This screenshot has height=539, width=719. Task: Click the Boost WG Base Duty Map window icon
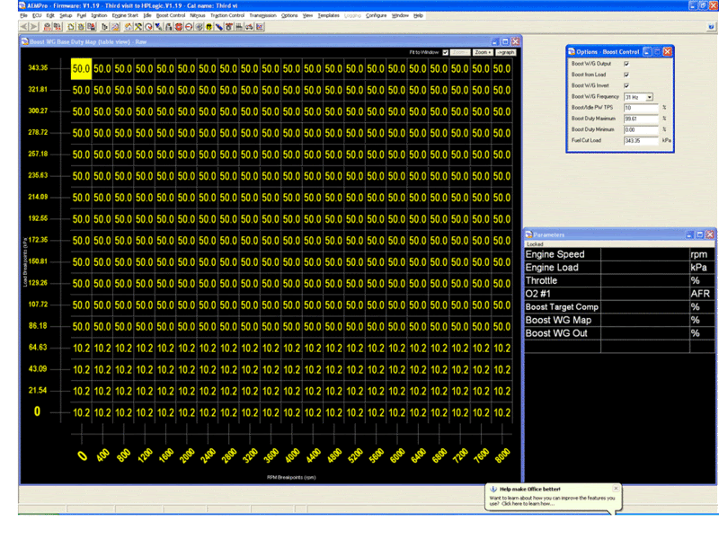click(x=25, y=41)
